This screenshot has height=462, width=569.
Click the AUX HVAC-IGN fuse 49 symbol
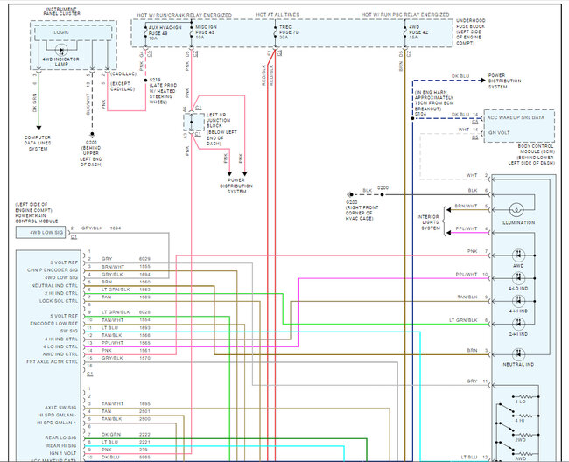pyautogui.click(x=146, y=33)
